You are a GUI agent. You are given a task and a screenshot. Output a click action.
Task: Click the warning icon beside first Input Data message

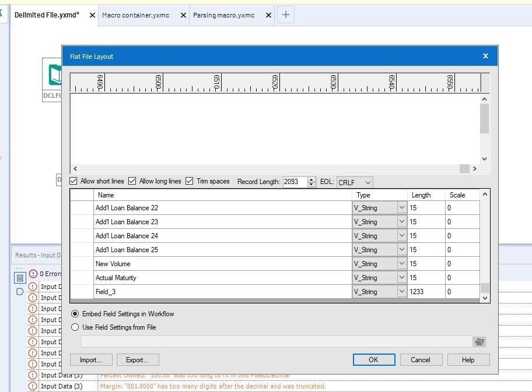click(32, 287)
